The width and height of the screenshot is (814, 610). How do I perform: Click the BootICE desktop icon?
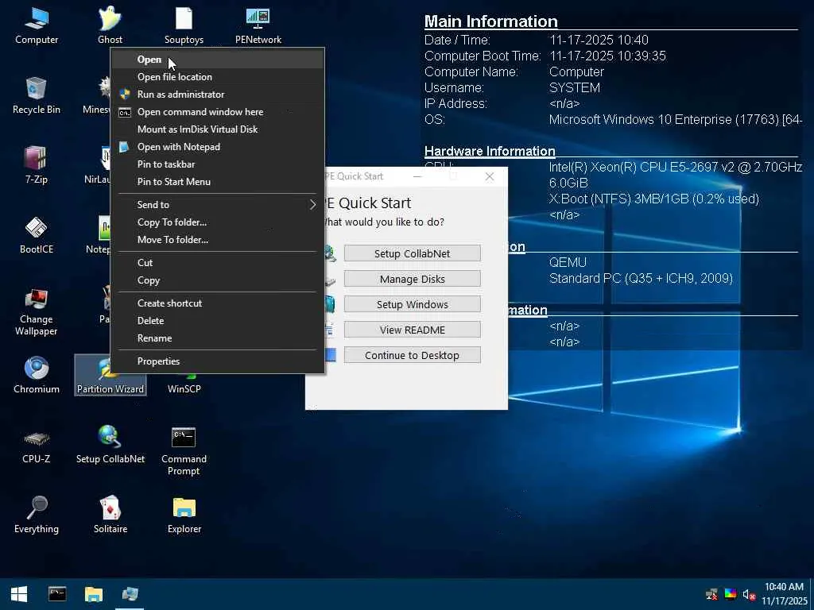tap(36, 230)
